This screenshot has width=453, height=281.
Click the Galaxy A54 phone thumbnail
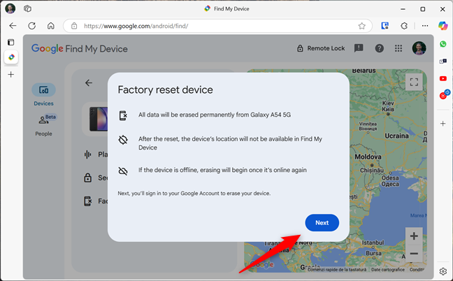click(x=99, y=119)
